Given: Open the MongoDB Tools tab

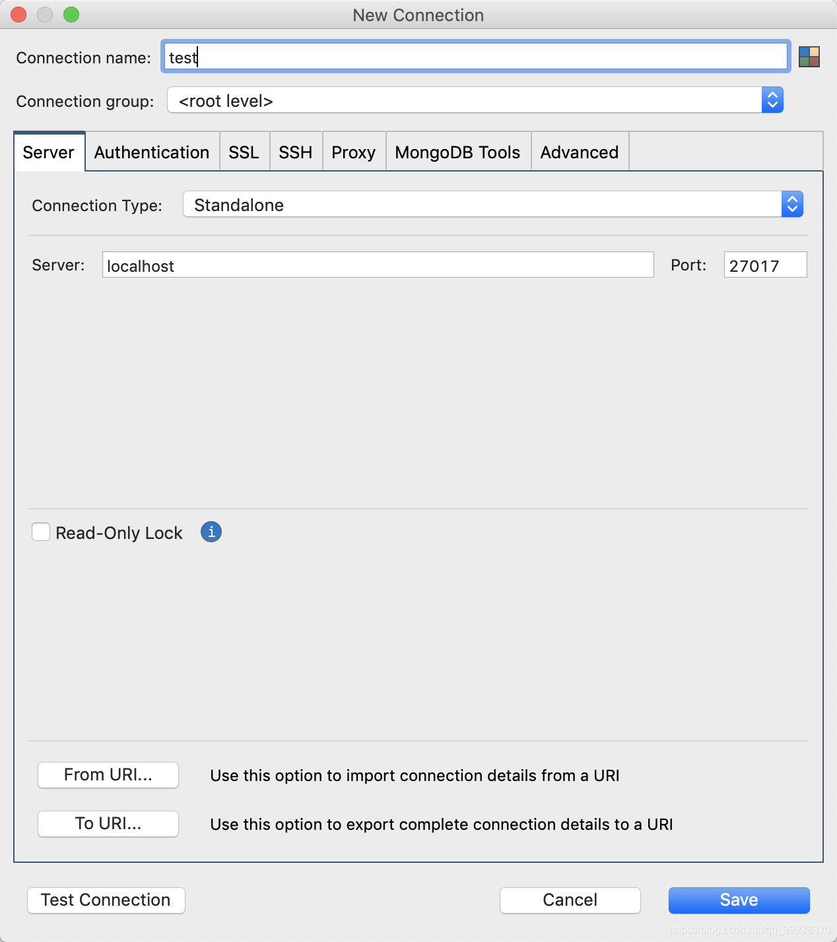Looking at the screenshot, I should (457, 152).
